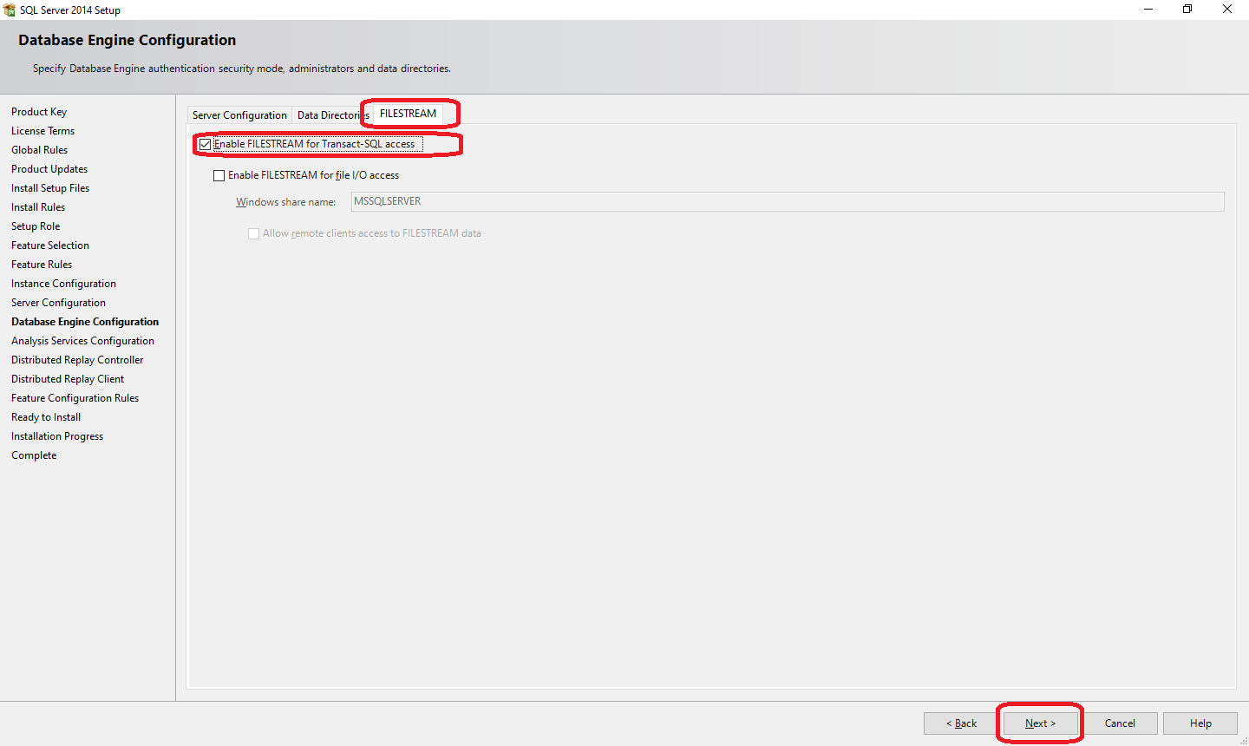Image resolution: width=1249 pixels, height=746 pixels.
Task: Select Ready to Install step
Action: pos(46,417)
